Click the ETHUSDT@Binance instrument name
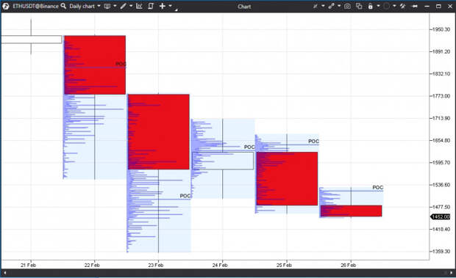Screen dimensions: 456x278 (x=35, y=6)
